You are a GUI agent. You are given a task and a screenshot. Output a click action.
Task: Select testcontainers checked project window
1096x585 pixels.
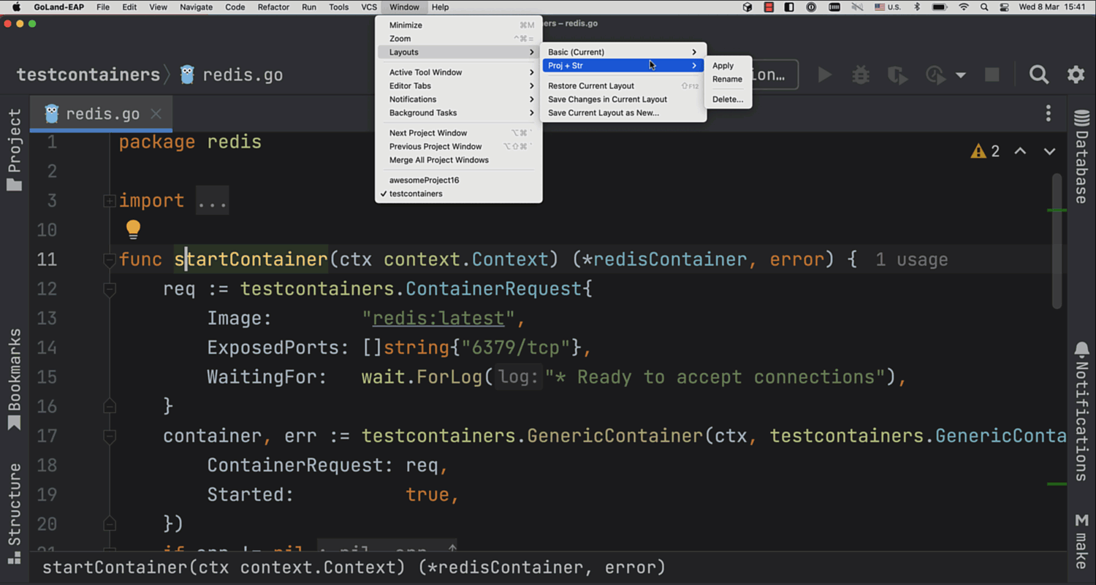click(416, 194)
